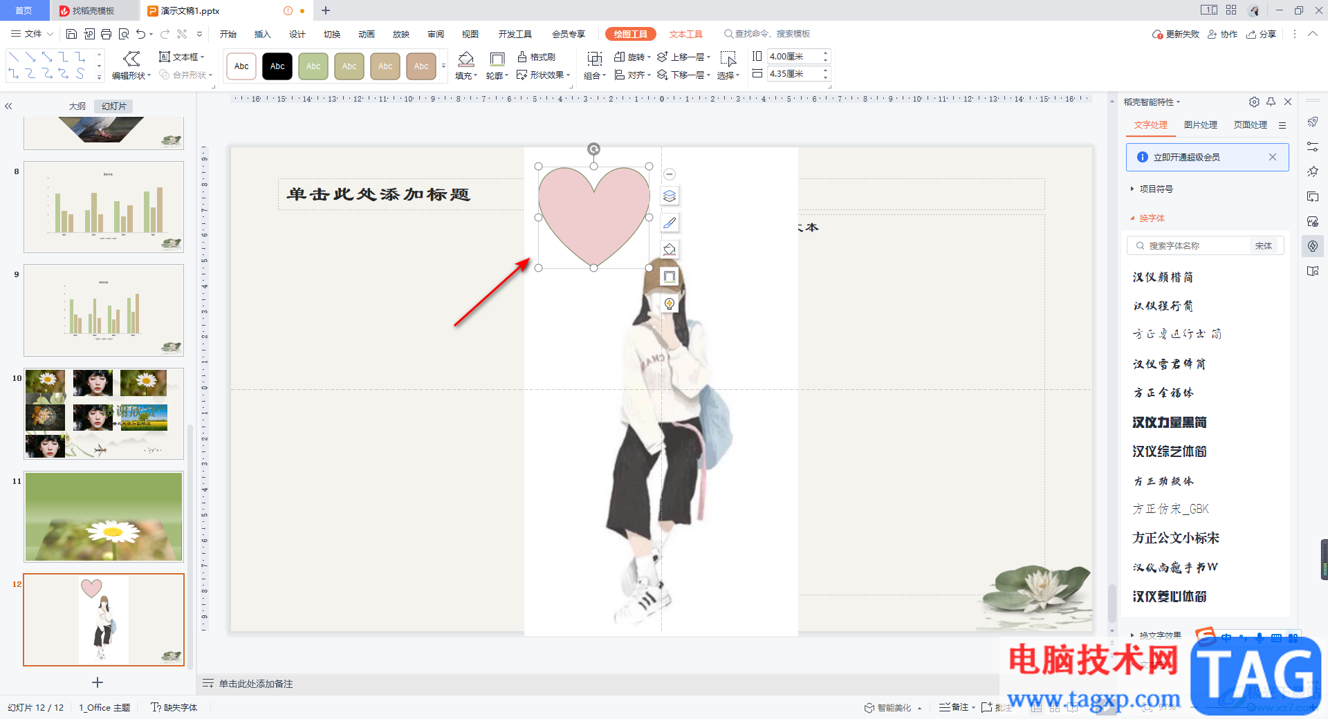The image size is (1328, 719).
Task: Open the 插入 ribbon tab
Action: pos(262,34)
